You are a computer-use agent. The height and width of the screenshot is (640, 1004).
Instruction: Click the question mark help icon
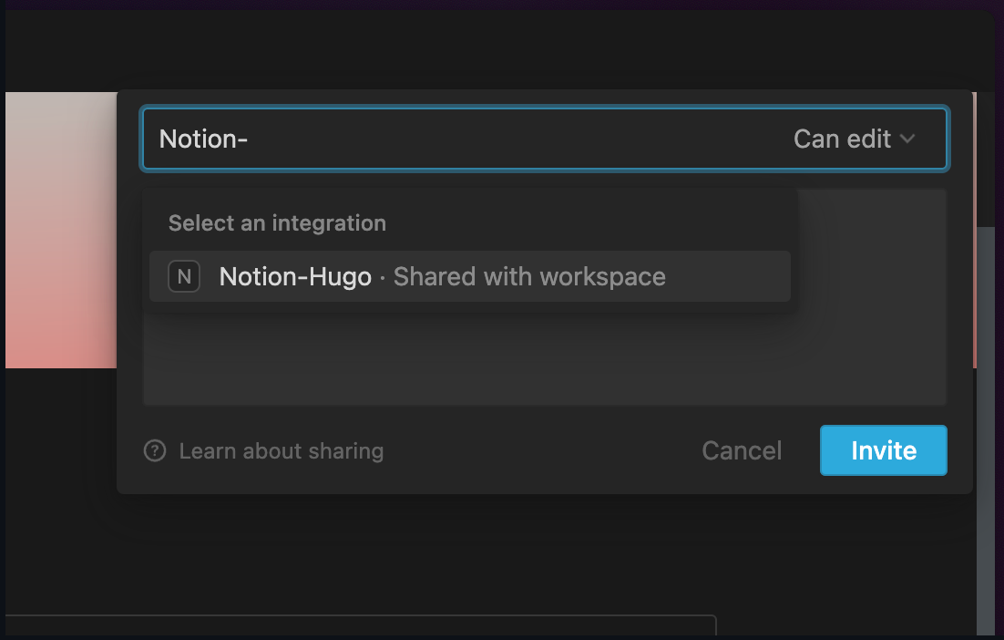(x=155, y=451)
